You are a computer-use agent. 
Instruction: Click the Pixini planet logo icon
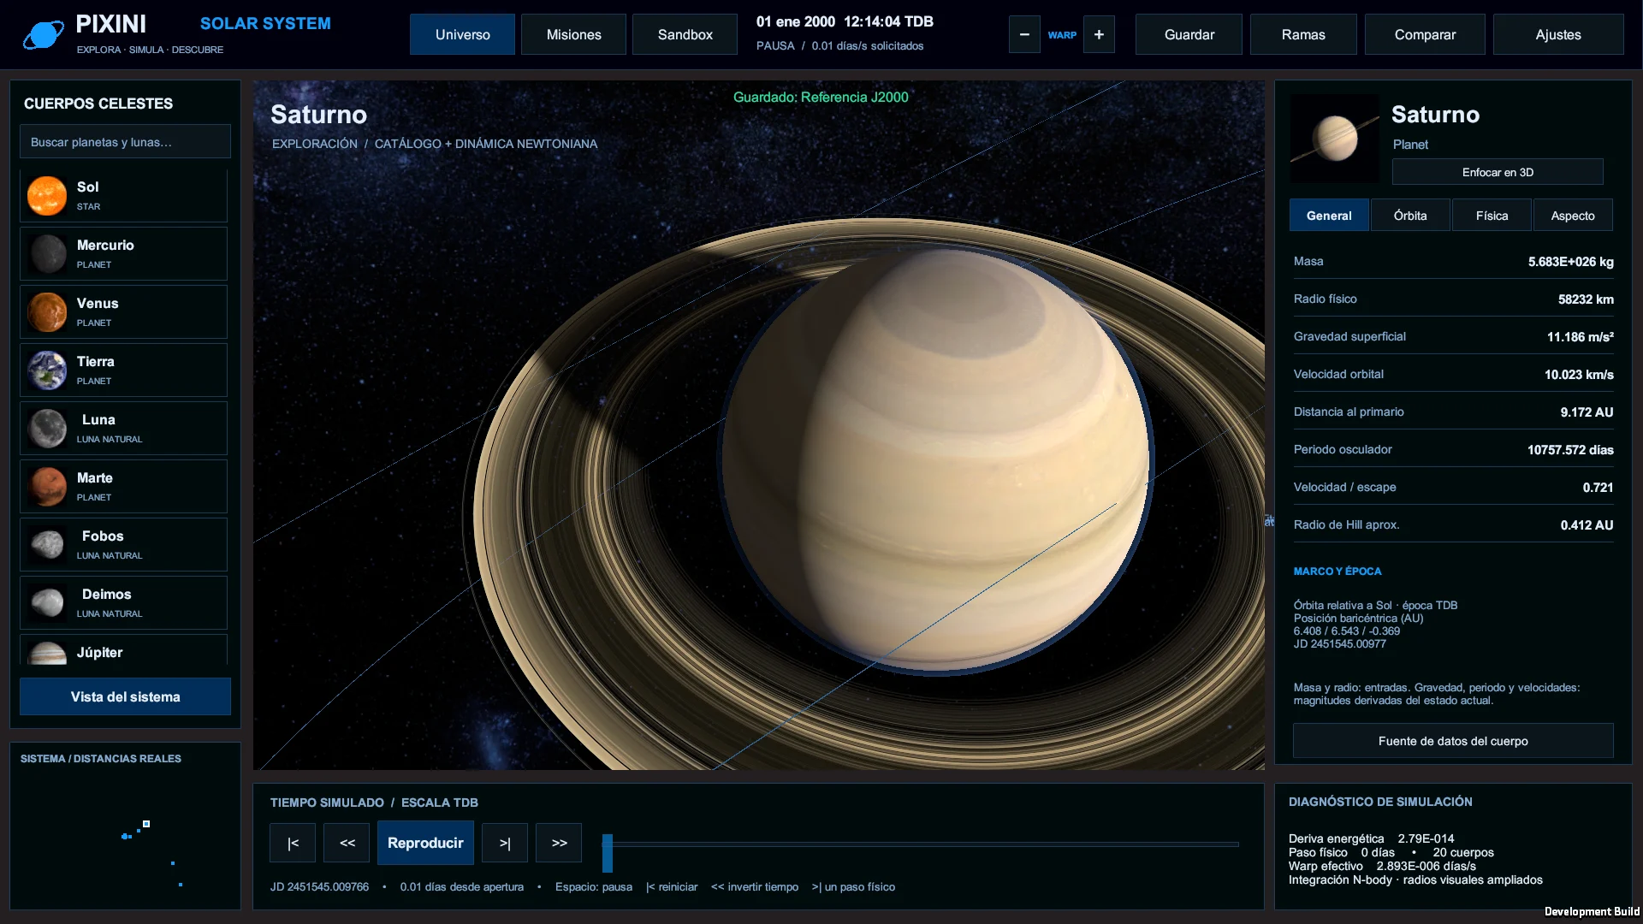pyautogui.click(x=43, y=34)
